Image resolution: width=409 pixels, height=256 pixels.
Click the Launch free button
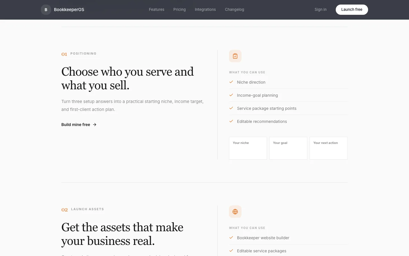point(352,10)
